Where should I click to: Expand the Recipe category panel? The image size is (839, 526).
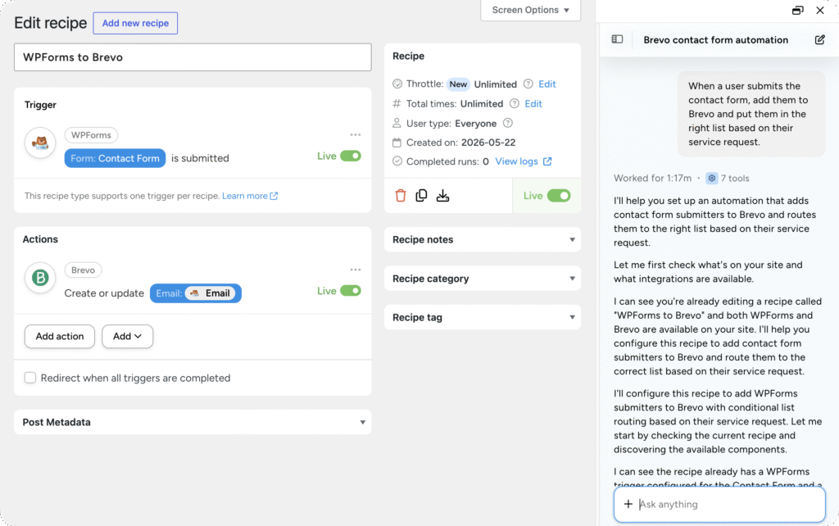[x=483, y=279]
